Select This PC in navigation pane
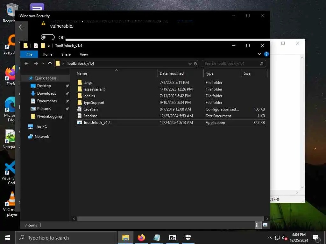Screen dimensions: 326x244 tap(41, 126)
